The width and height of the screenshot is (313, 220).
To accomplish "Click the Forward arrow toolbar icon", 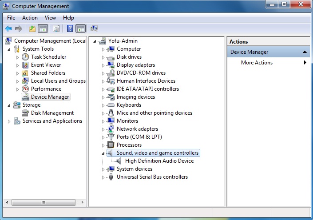I will (x=19, y=28).
